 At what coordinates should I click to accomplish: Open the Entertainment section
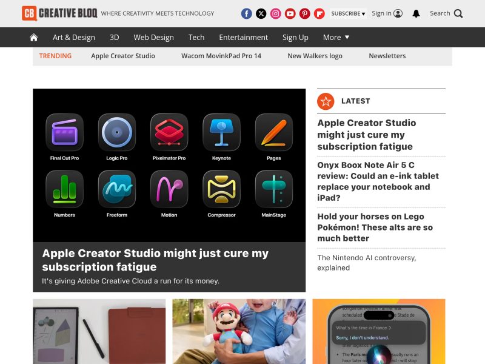point(243,37)
